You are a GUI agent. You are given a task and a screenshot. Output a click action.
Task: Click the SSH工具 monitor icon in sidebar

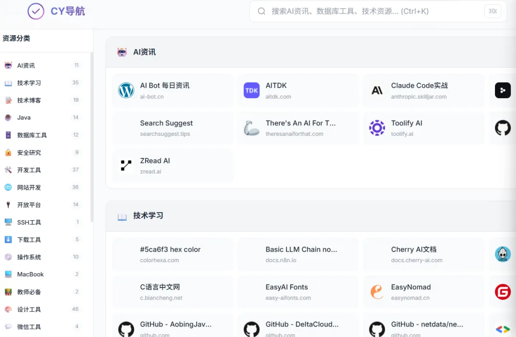(x=8, y=222)
